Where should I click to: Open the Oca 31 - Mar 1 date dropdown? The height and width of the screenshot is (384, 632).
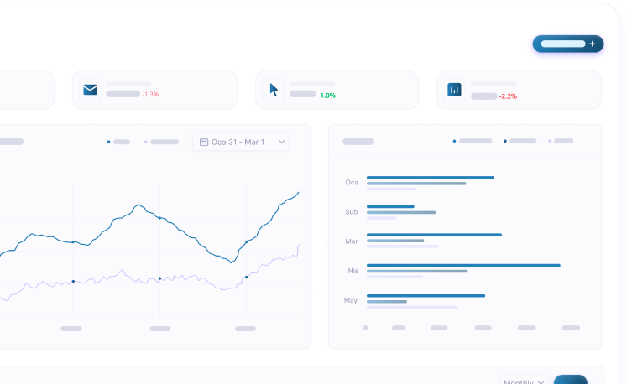pos(240,143)
